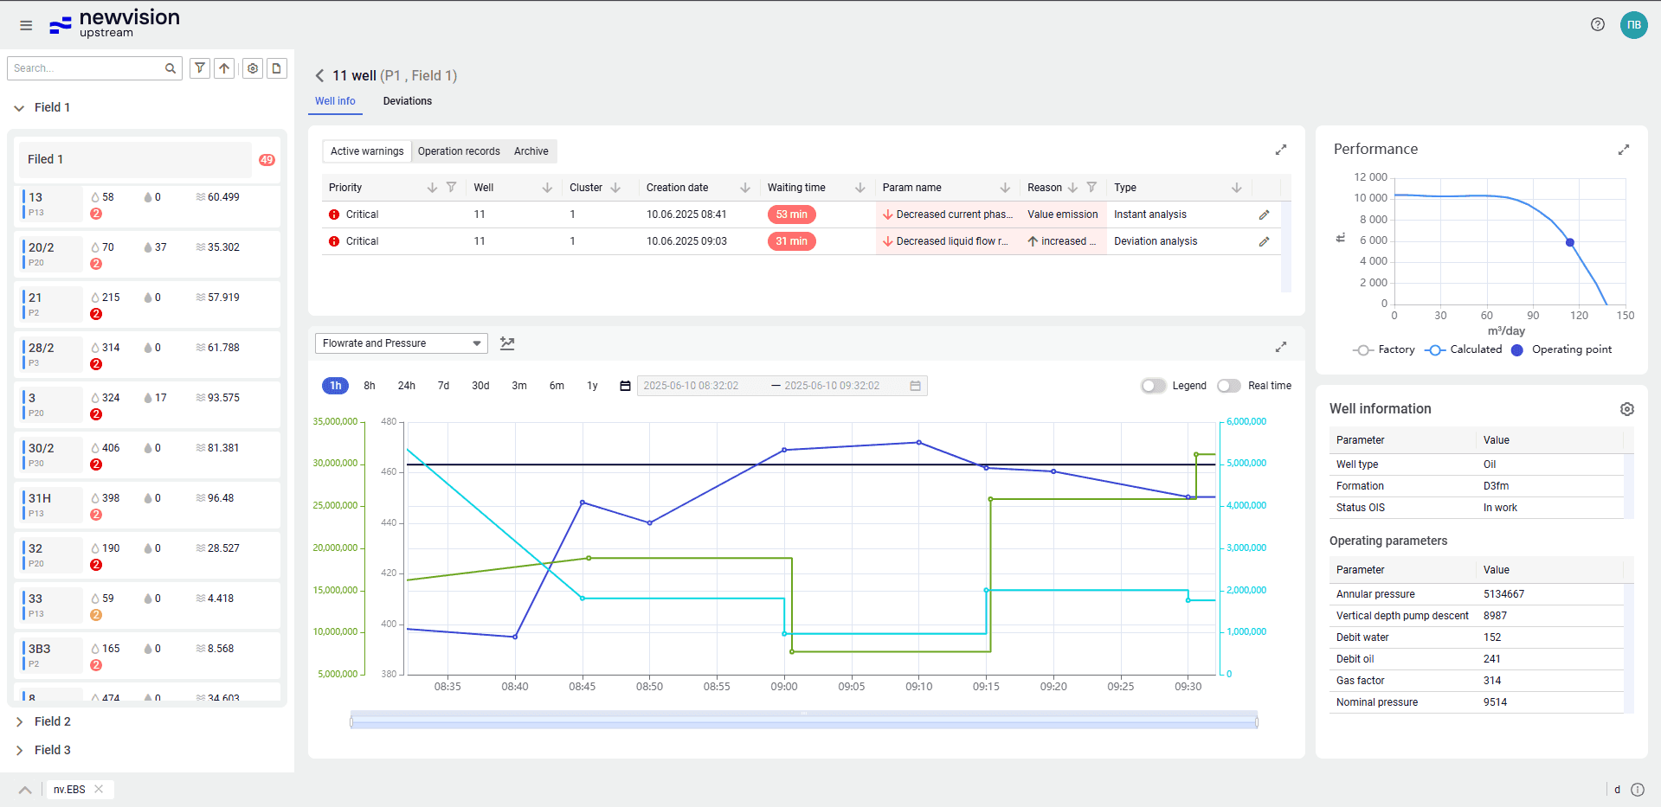Select the 7d time range
This screenshot has height=807, width=1661.
(443, 386)
